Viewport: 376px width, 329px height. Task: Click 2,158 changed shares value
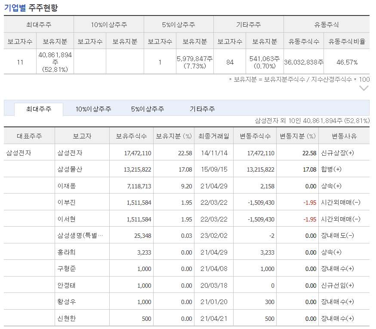pyautogui.click(x=267, y=186)
